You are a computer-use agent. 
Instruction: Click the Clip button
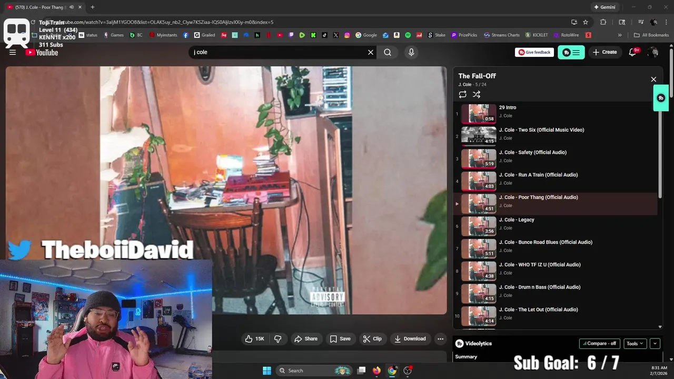372,339
